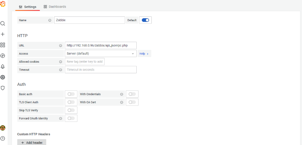Click the Custom HTTP Headers label
The height and width of the screenshot is (145, 302).
[34, 134]
